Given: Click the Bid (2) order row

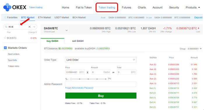Looking at the screenshot, I should pyautogui.click(x=173, y=93).
